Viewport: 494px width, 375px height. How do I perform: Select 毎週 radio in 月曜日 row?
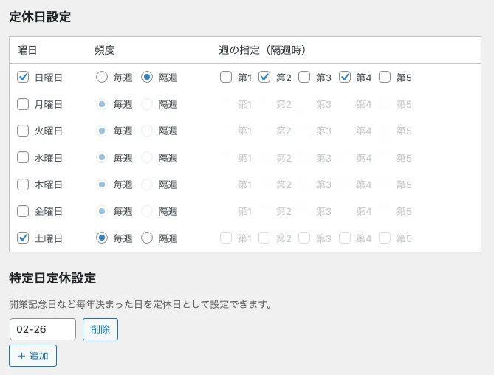point(102,104)
